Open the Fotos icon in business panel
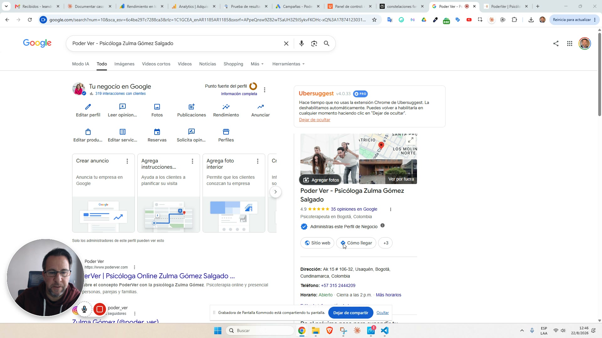The image size is (602, 338). [157, 107]
